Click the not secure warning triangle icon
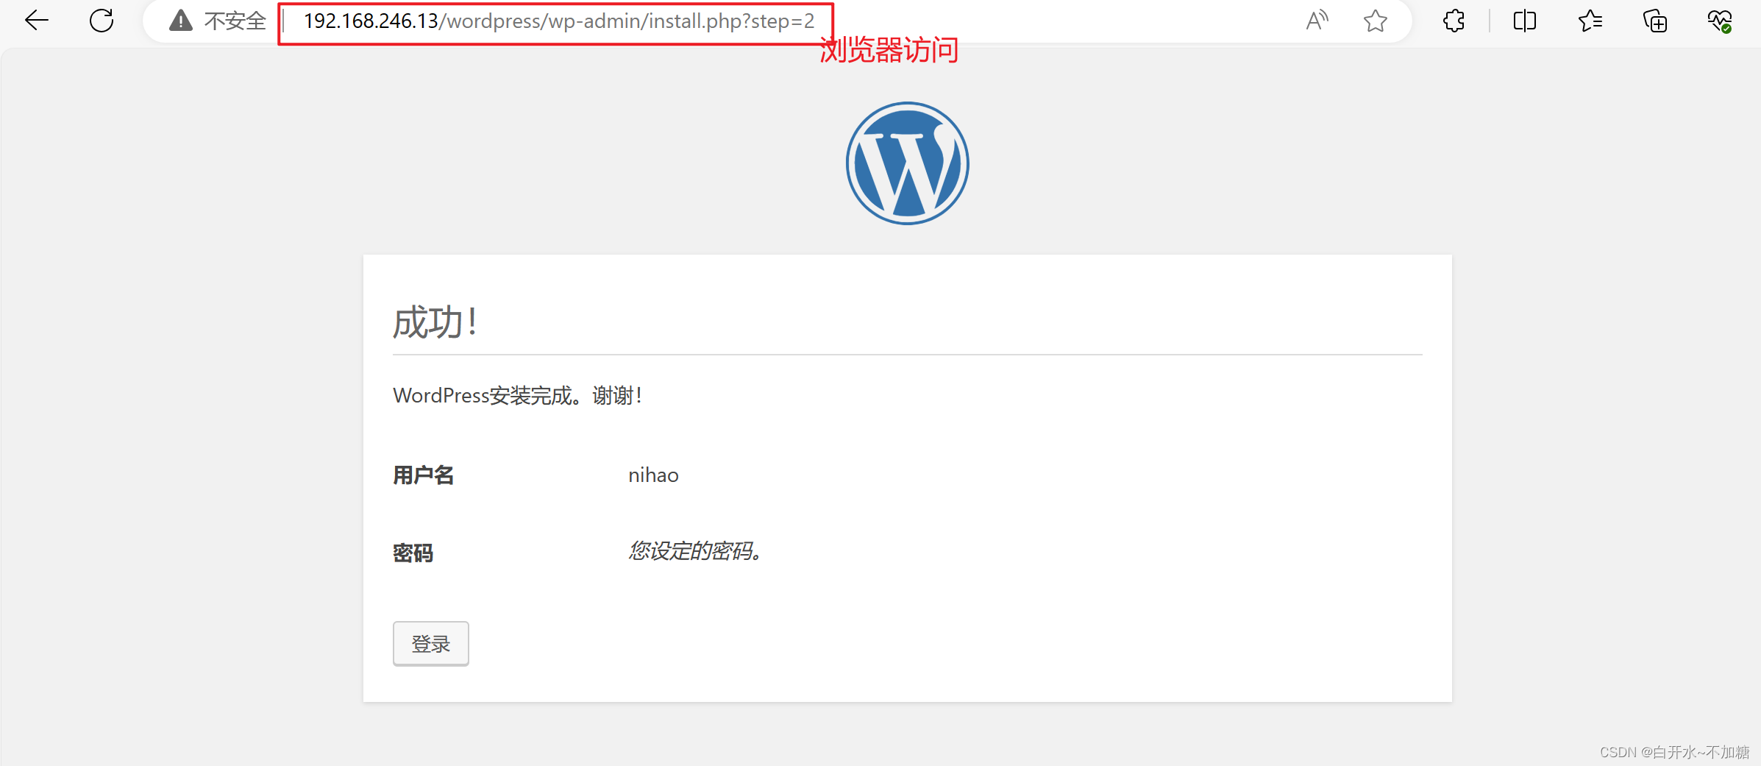The width and height of the screenshot is (1761, 766). click(x=180, y=21)
